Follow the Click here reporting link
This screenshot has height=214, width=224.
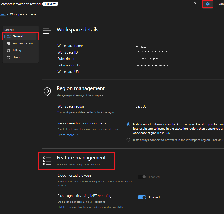click(x=63, y=207)
